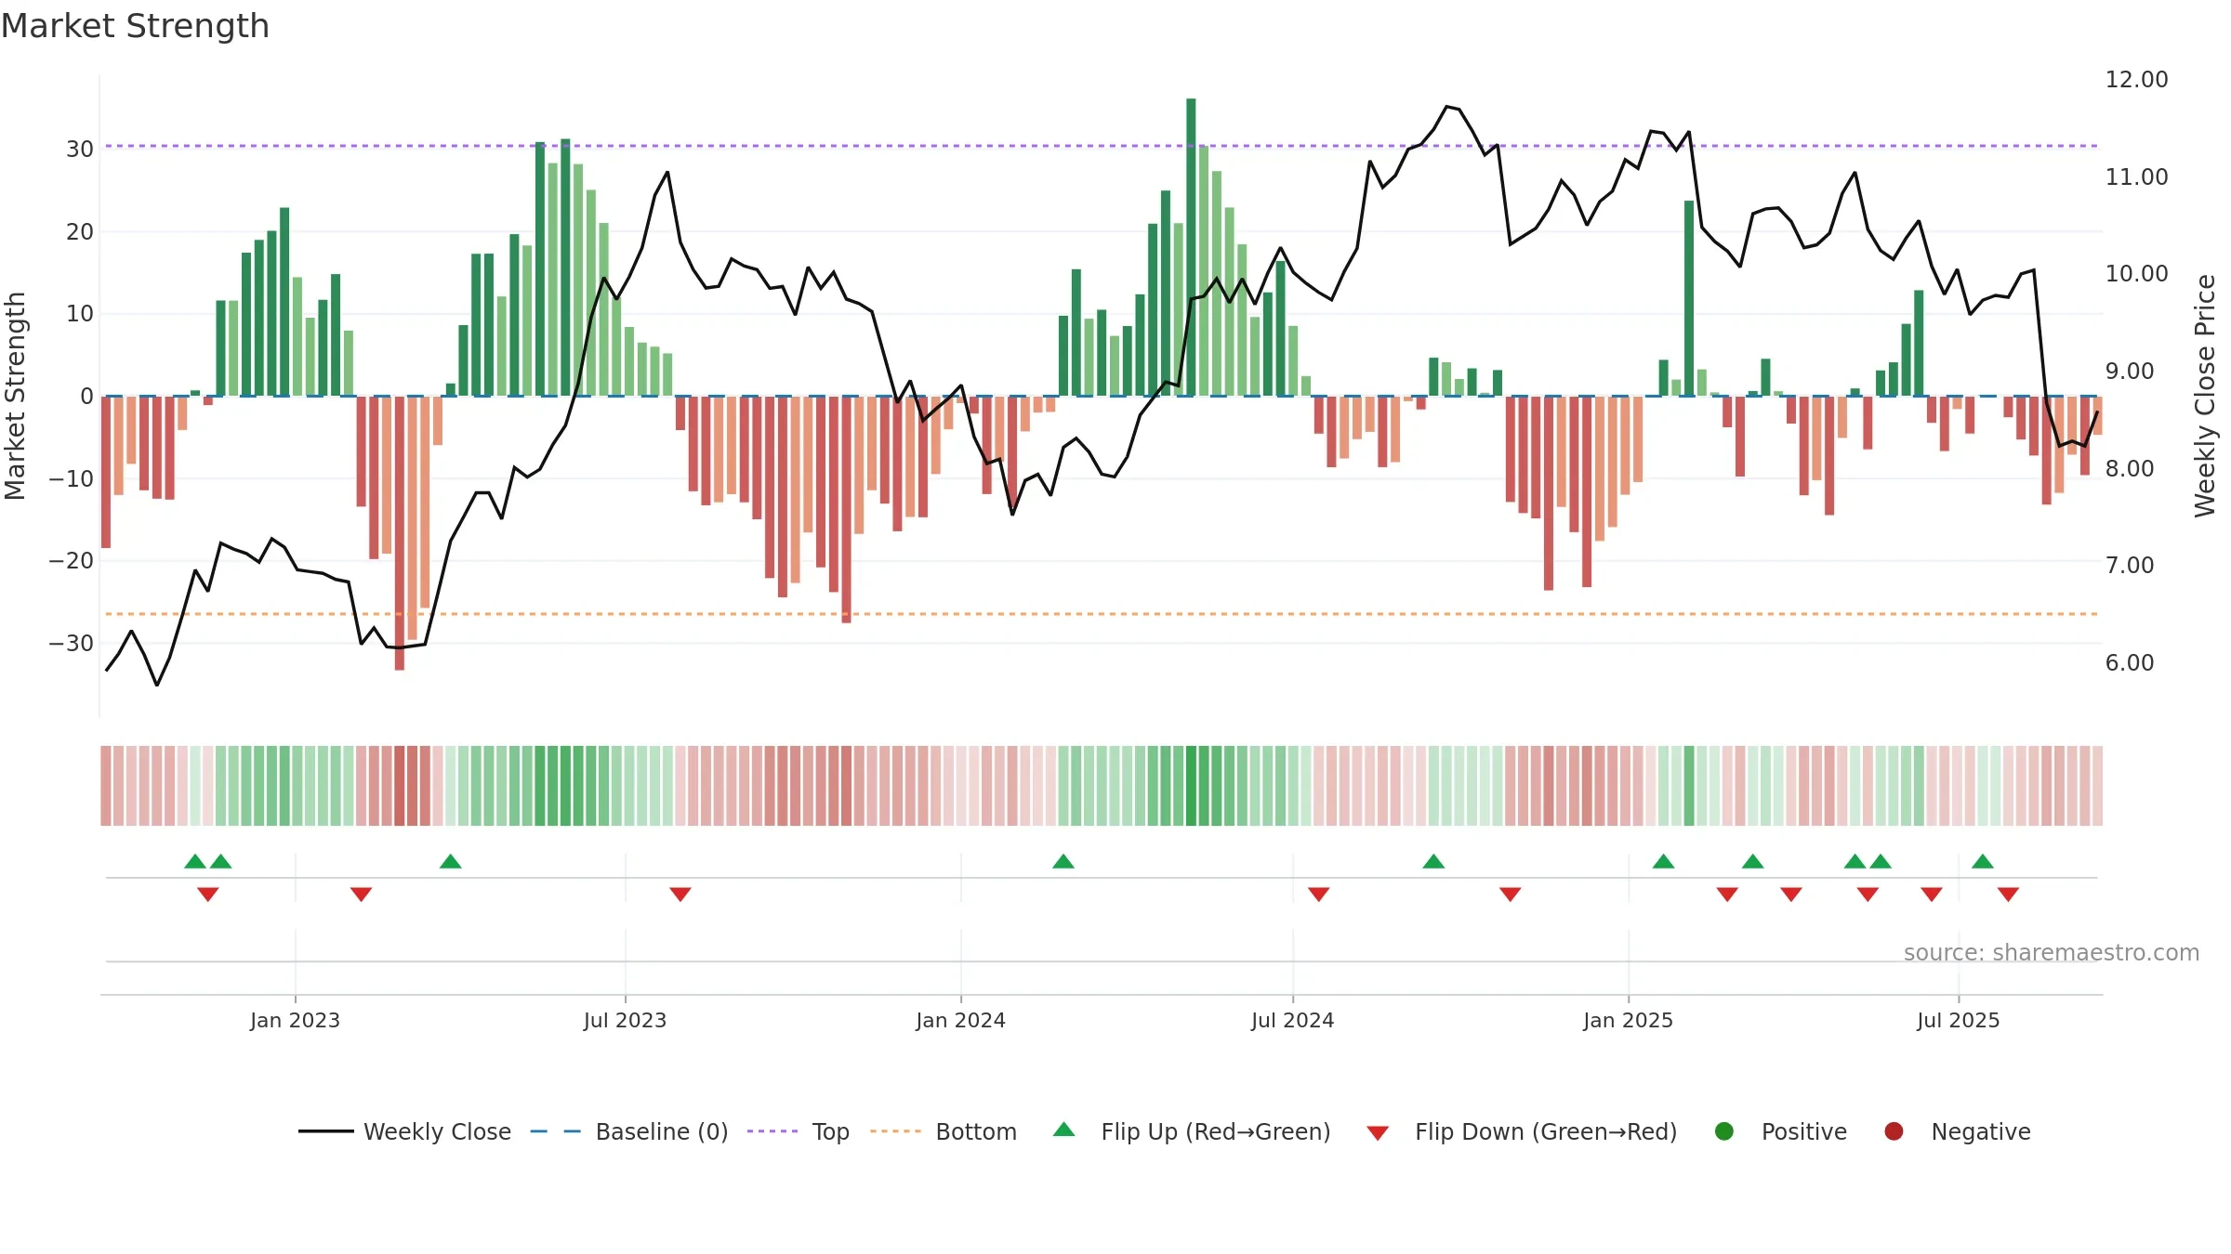
Task: Click the green circle Positive legend icon
Action: pyautogui.click(x=1724, y=1131)
